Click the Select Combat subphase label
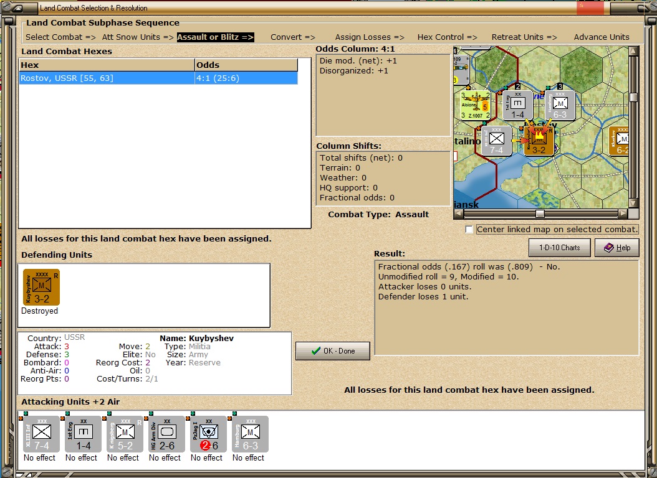The width and height of the screenshot is (657, 478). coord(60,37)
